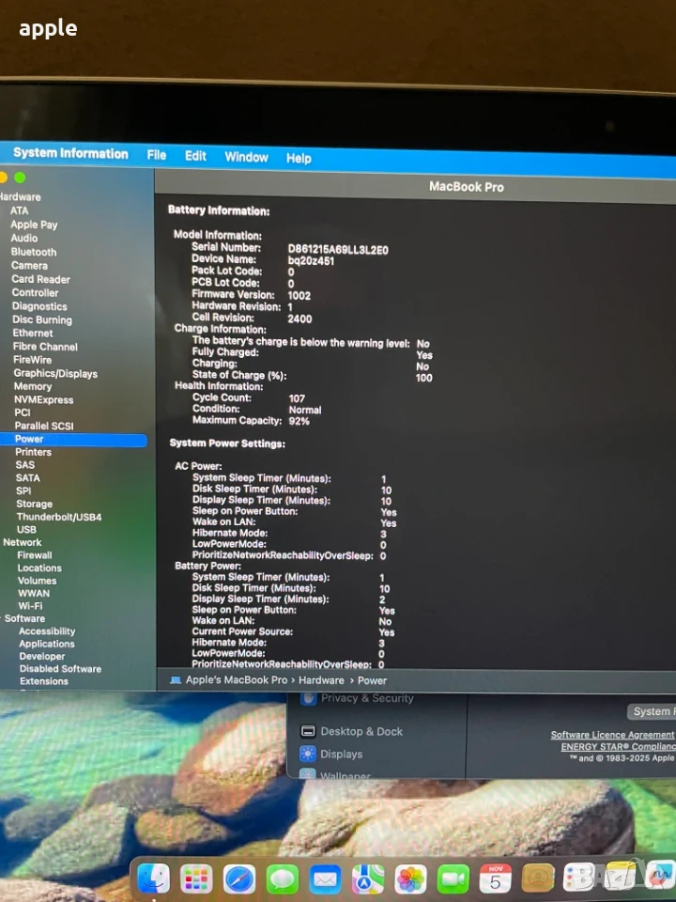Viewport: 676px width, 902px height.
Task: Select Fibre Channel in the sidebar
Action: coord(45,347)
